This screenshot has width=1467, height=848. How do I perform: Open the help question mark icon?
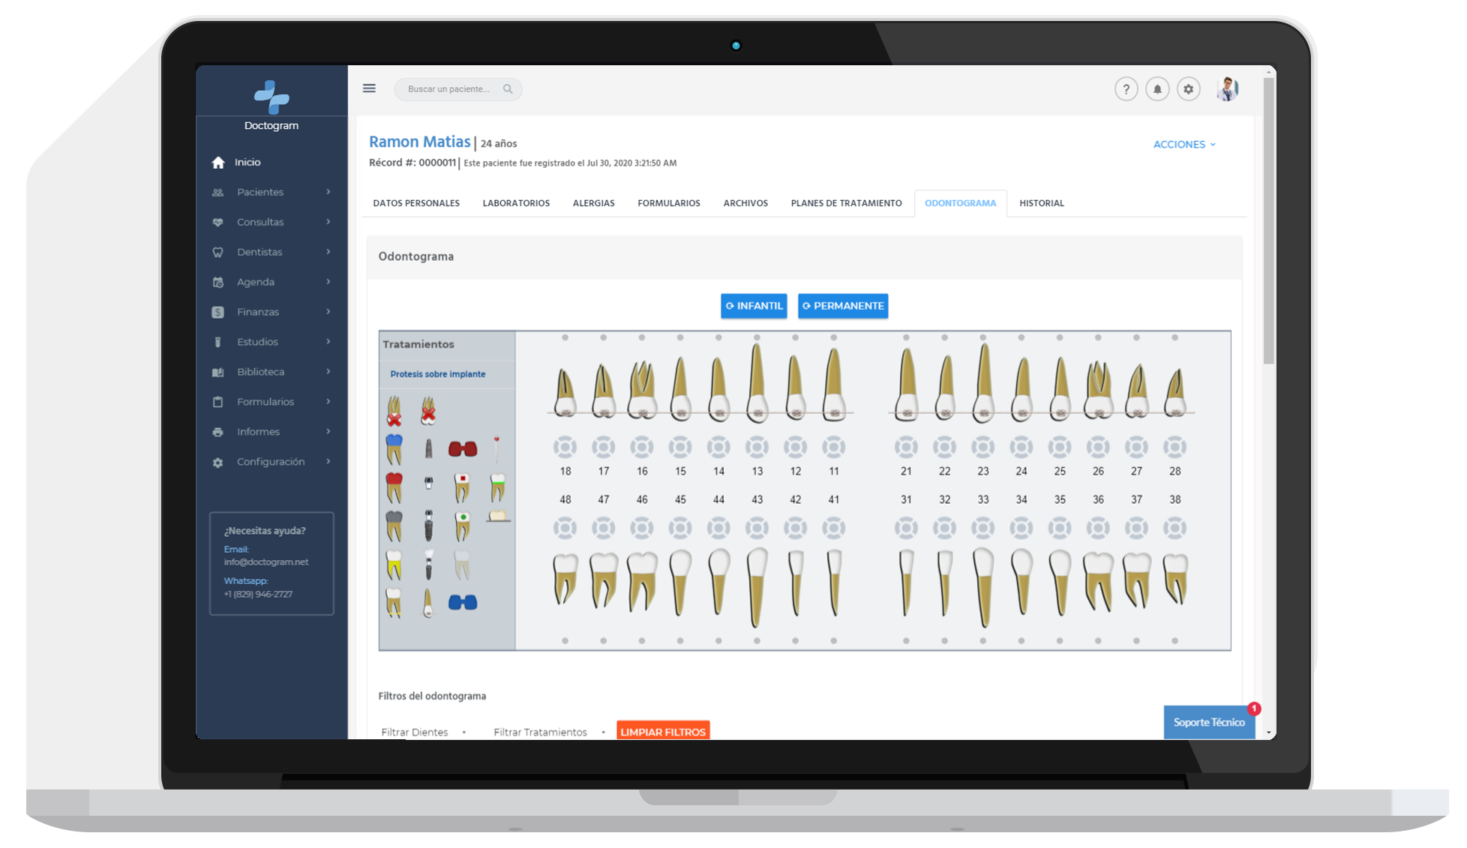click(1126, 89)
